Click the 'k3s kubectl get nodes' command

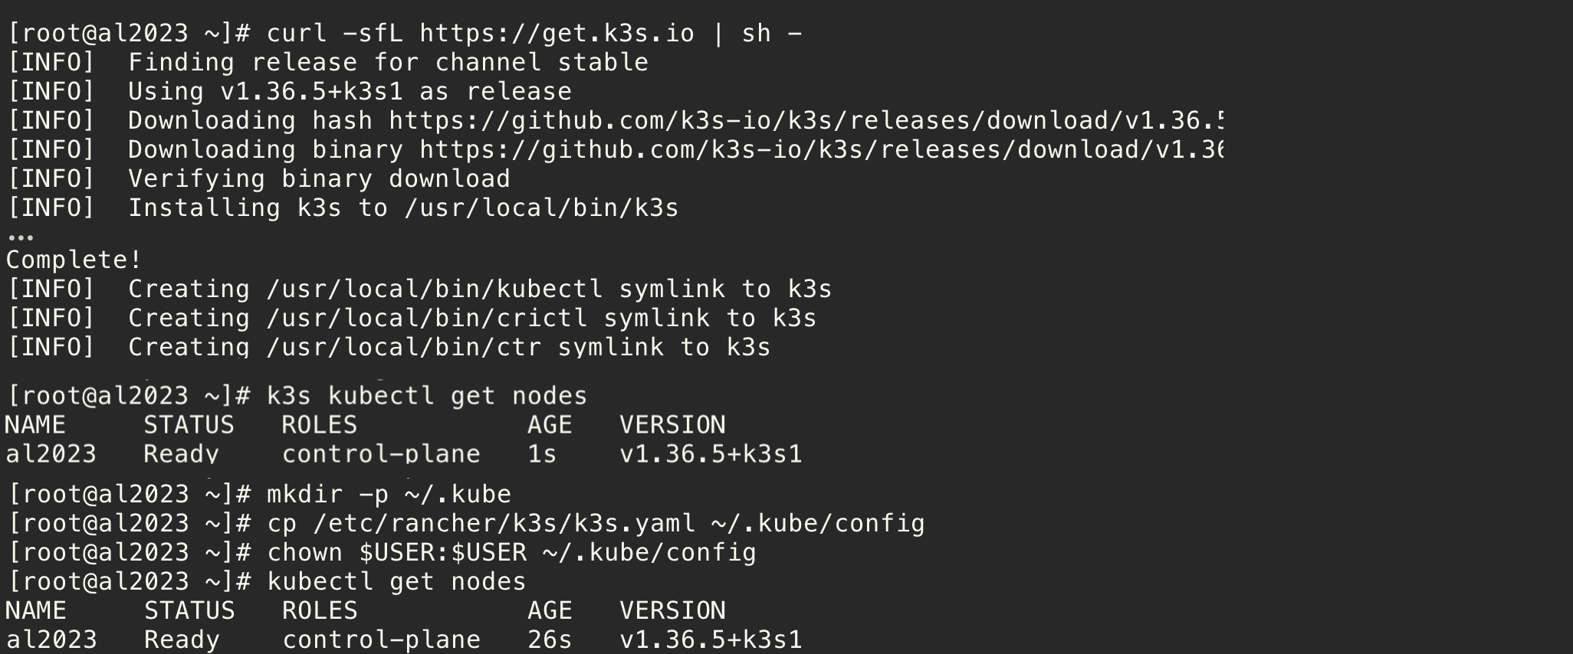tap(427, 396)
